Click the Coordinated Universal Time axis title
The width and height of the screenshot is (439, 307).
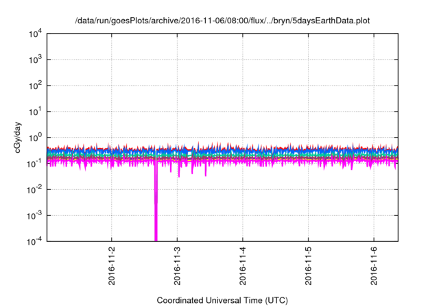pyautogui.click(x=222, y=301)
